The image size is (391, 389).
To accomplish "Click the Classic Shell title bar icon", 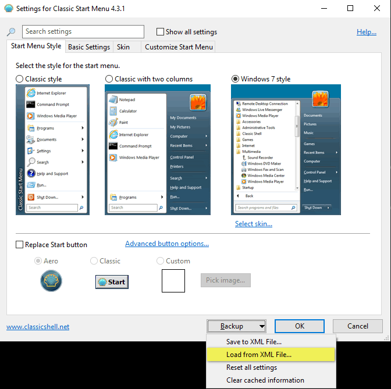I will pos(9,8).
